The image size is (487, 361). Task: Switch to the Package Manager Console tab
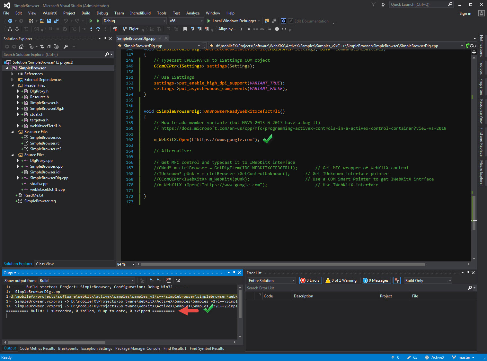pyautogui.click(x=138, y=348)
